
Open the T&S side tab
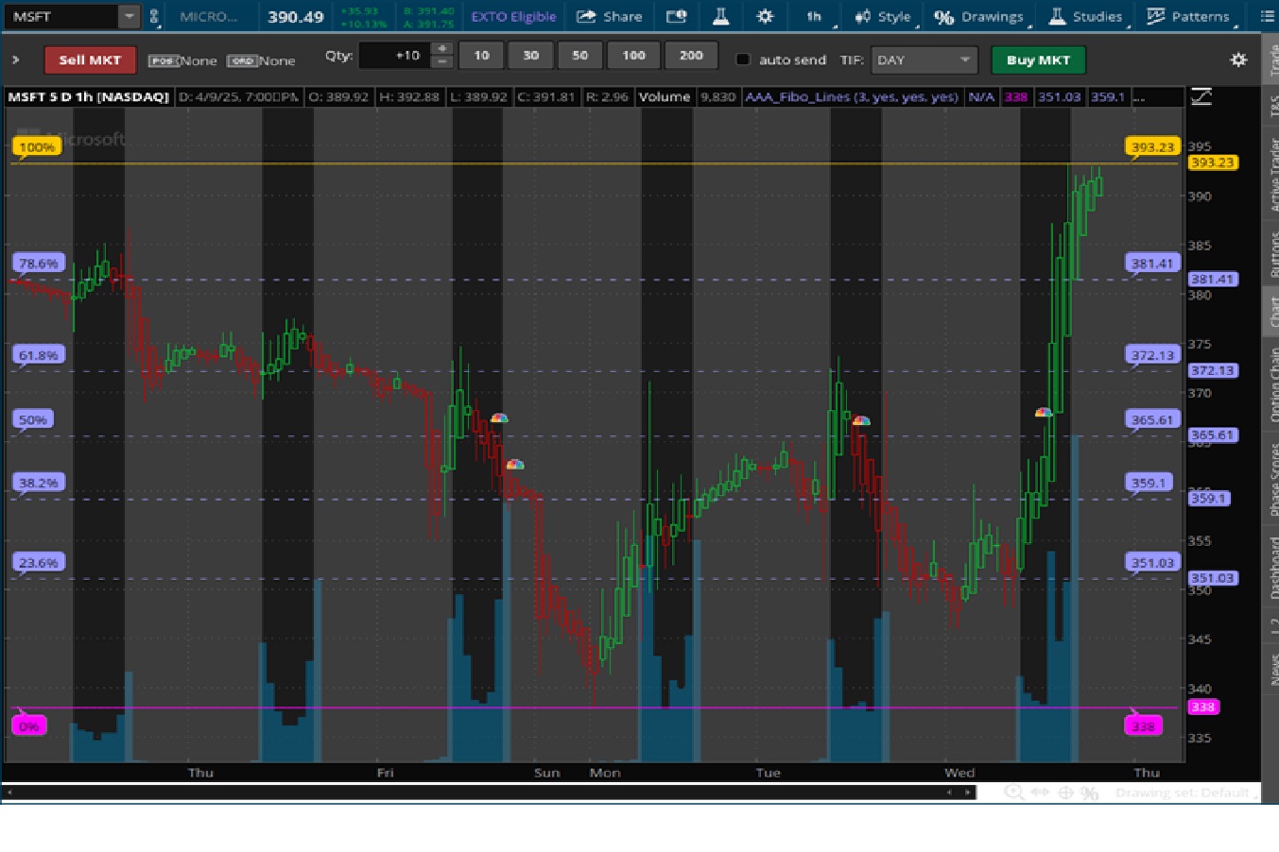coord(1271,106)
